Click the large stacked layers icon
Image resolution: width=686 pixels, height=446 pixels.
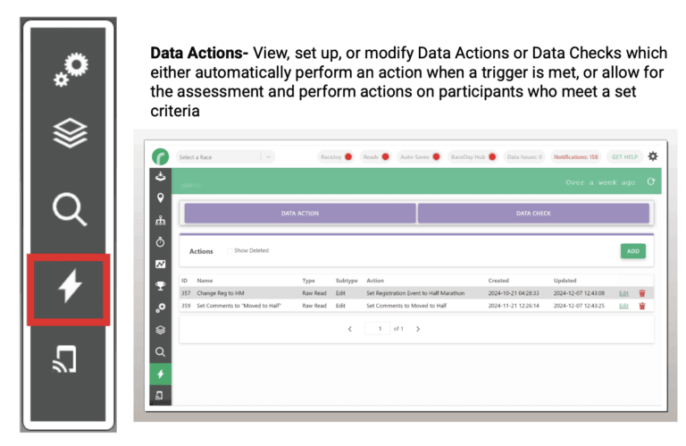pos(69,136)
